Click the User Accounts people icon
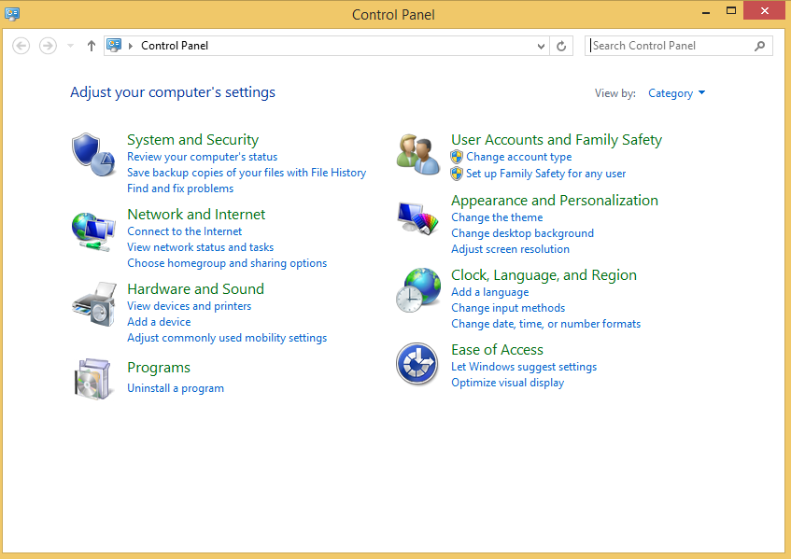The image size is (791, 559). tap(417, 155)
